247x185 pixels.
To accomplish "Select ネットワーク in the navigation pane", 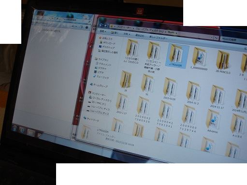I will coord(91,119).
